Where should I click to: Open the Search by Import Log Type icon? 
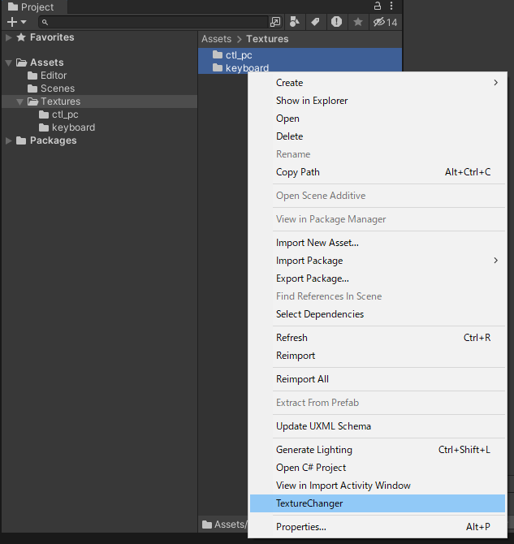pyautogui.click(x=336, y=22)
